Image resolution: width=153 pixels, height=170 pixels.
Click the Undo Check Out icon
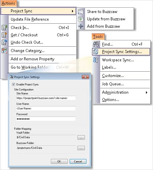tap(4, 42)
